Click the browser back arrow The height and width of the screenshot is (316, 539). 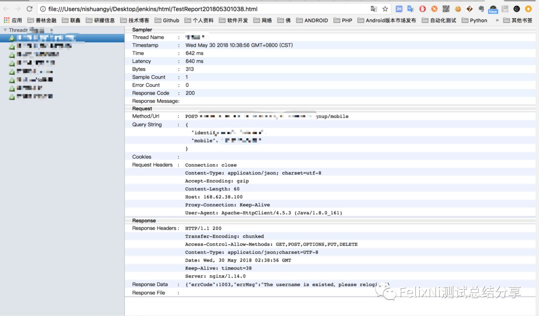(6, 9)
